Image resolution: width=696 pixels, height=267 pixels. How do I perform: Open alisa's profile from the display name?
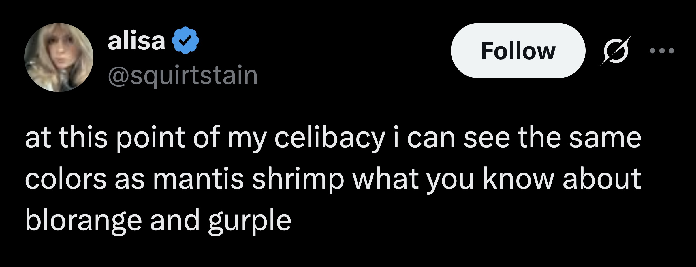135,41
